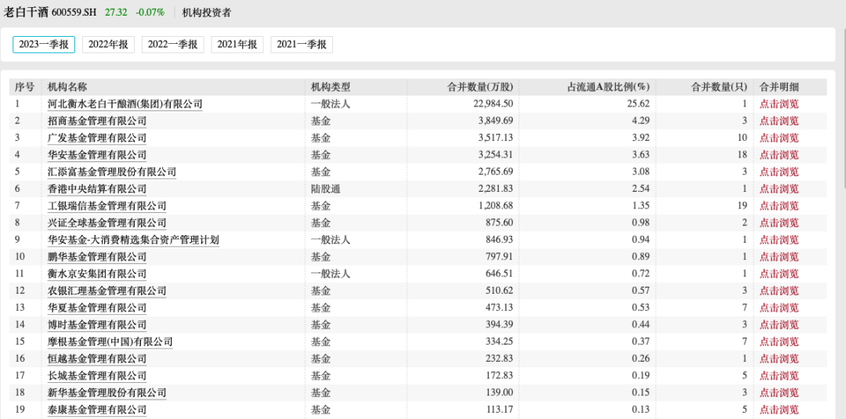The image size is (846, 419).
Task: Click the 机构投资者 page heading
Action: 207,13
